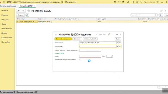This screenshot has height=94, width=168.
Task: Click the M- button in the dialog header
Action: pos(104,34)
